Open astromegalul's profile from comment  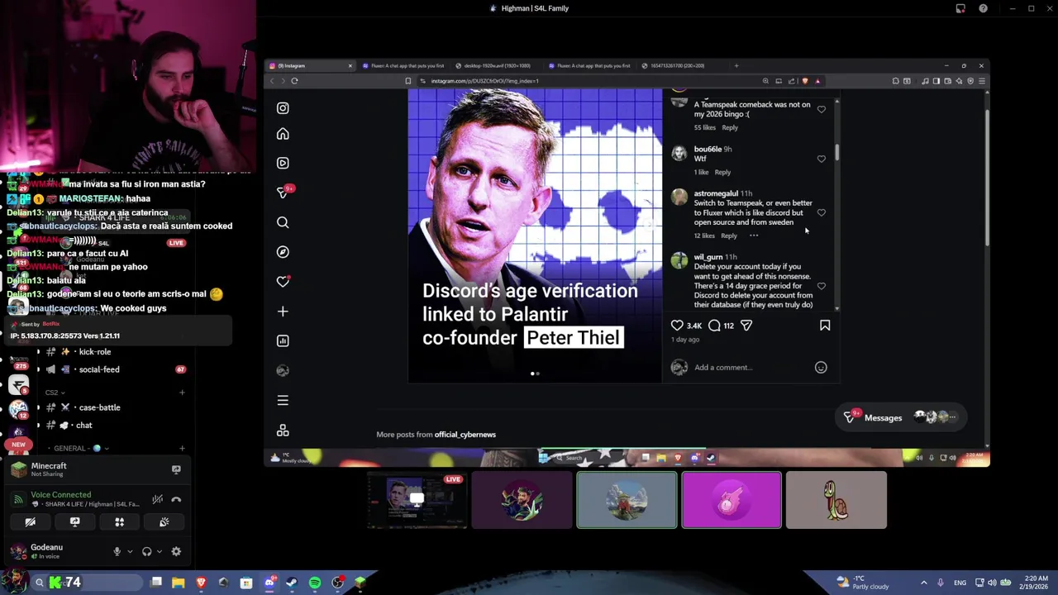pos(716,193)
